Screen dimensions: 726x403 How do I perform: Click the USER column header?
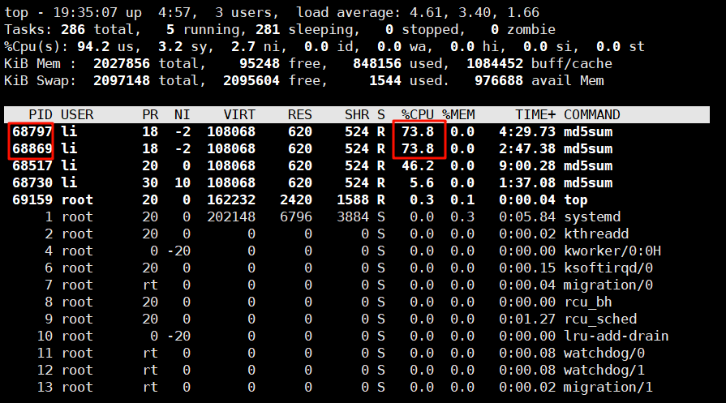click(77, 115)
